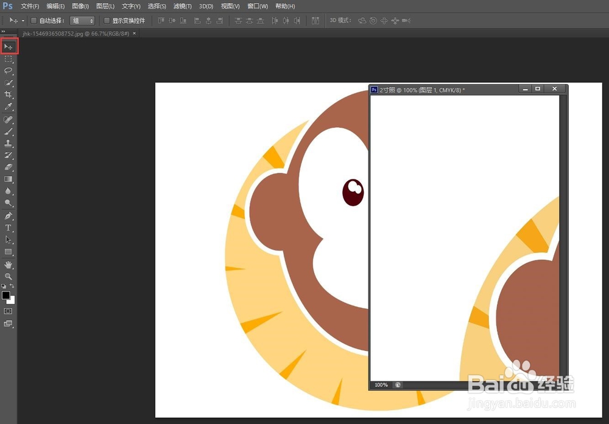
Task: Click the Align left edges icon
Action: click(197, 21)
